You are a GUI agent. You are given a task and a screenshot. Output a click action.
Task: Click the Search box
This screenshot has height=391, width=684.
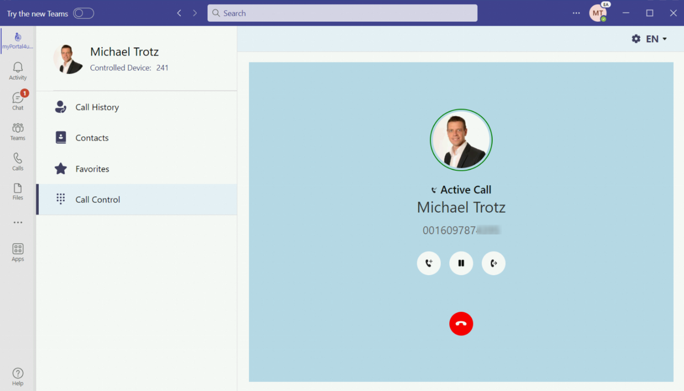[342, 13]
